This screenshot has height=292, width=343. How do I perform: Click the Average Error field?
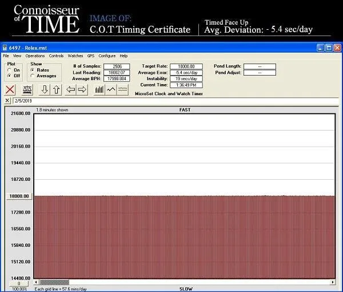pyautogui.click(x=186, y=73)
